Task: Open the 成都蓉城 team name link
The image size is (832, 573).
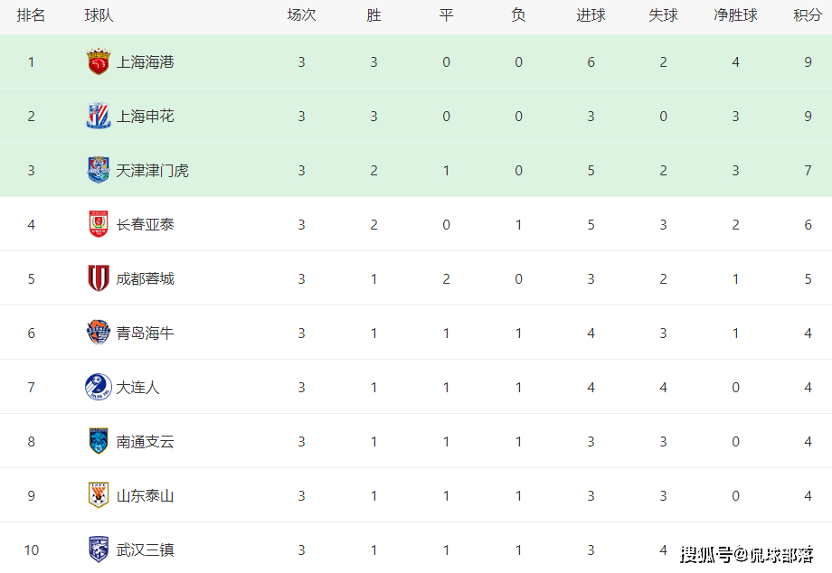Action: (x=145, y=278)
